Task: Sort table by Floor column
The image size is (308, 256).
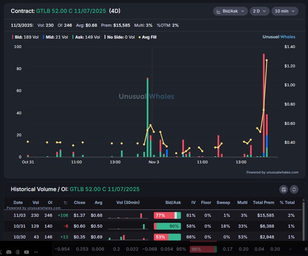Action: pos(206,203)
